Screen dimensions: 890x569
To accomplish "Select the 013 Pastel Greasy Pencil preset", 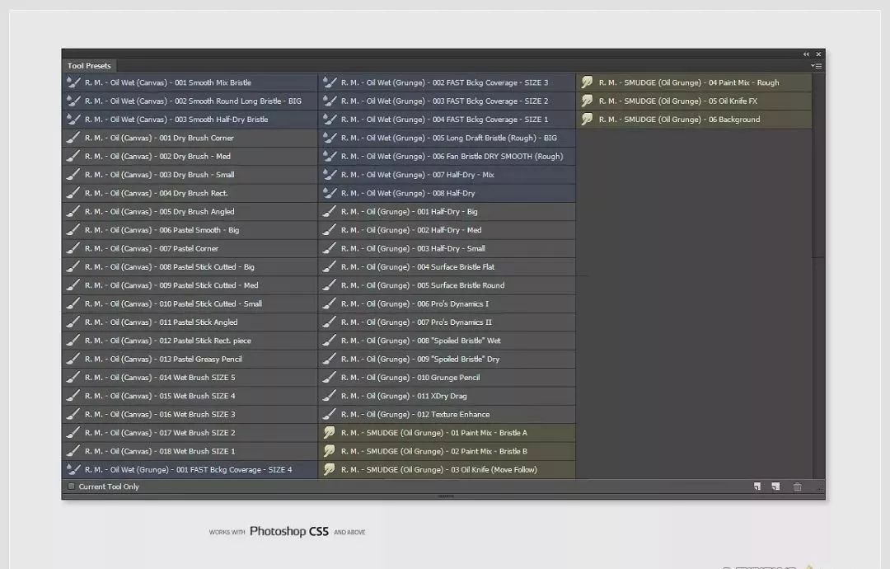I will pyautogui.click(x=163, y=360).
